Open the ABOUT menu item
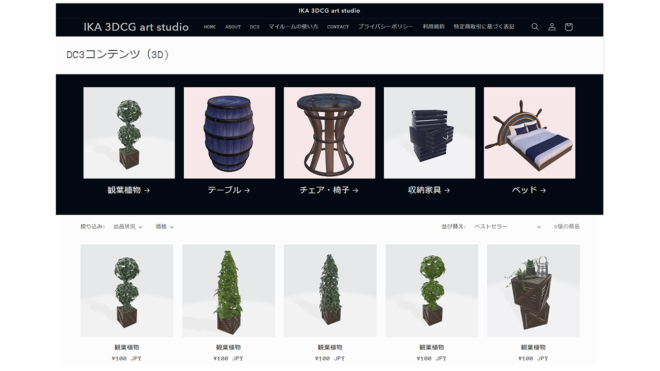The image size is (660, 371). [233, 27]
